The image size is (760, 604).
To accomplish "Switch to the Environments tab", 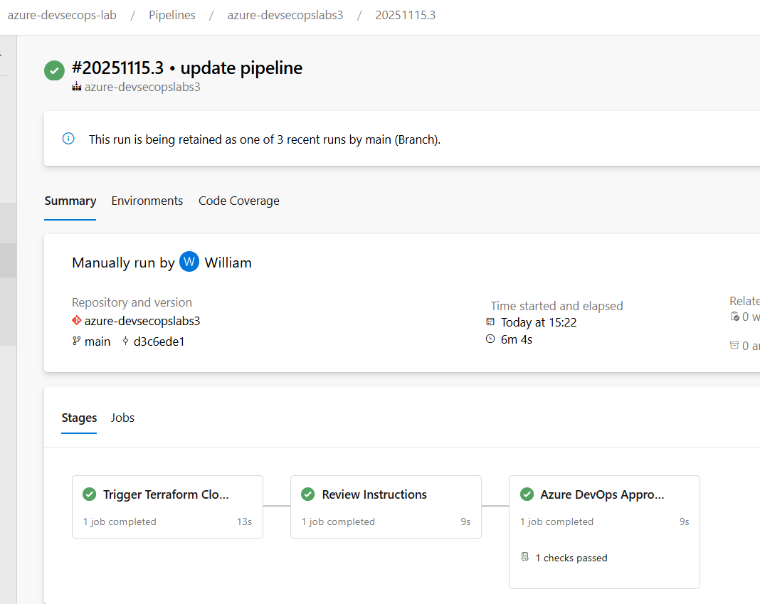I will pyautogui.click(x=147, y=201).
